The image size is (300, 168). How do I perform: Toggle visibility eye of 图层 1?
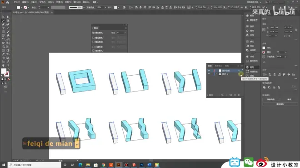209,74
